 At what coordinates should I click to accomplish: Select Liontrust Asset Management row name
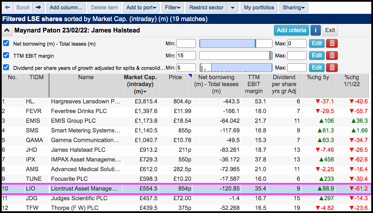coord(85,189)
